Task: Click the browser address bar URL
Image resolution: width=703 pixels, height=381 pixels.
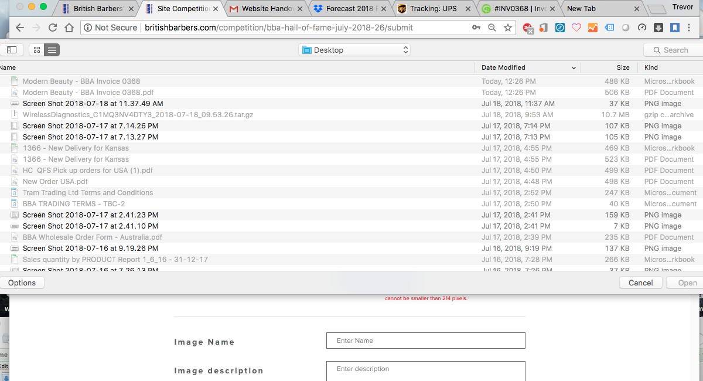Action: [279, 28]
